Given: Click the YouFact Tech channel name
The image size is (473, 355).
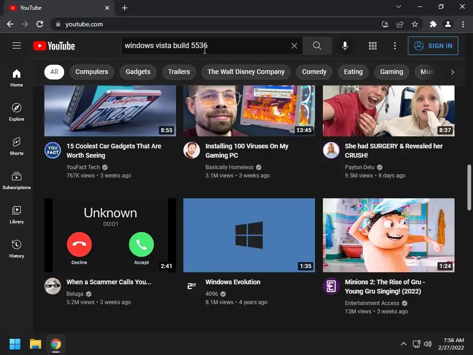Looking at the screenshot, I should click(x=83, y=167).
